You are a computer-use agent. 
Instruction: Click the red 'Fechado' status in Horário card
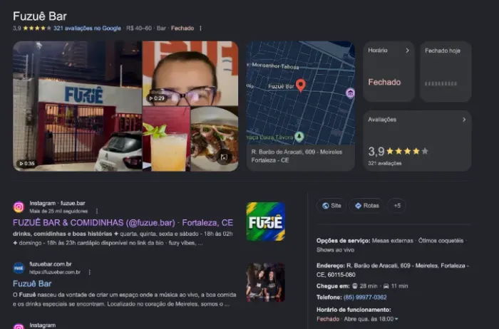pos(384,83)
